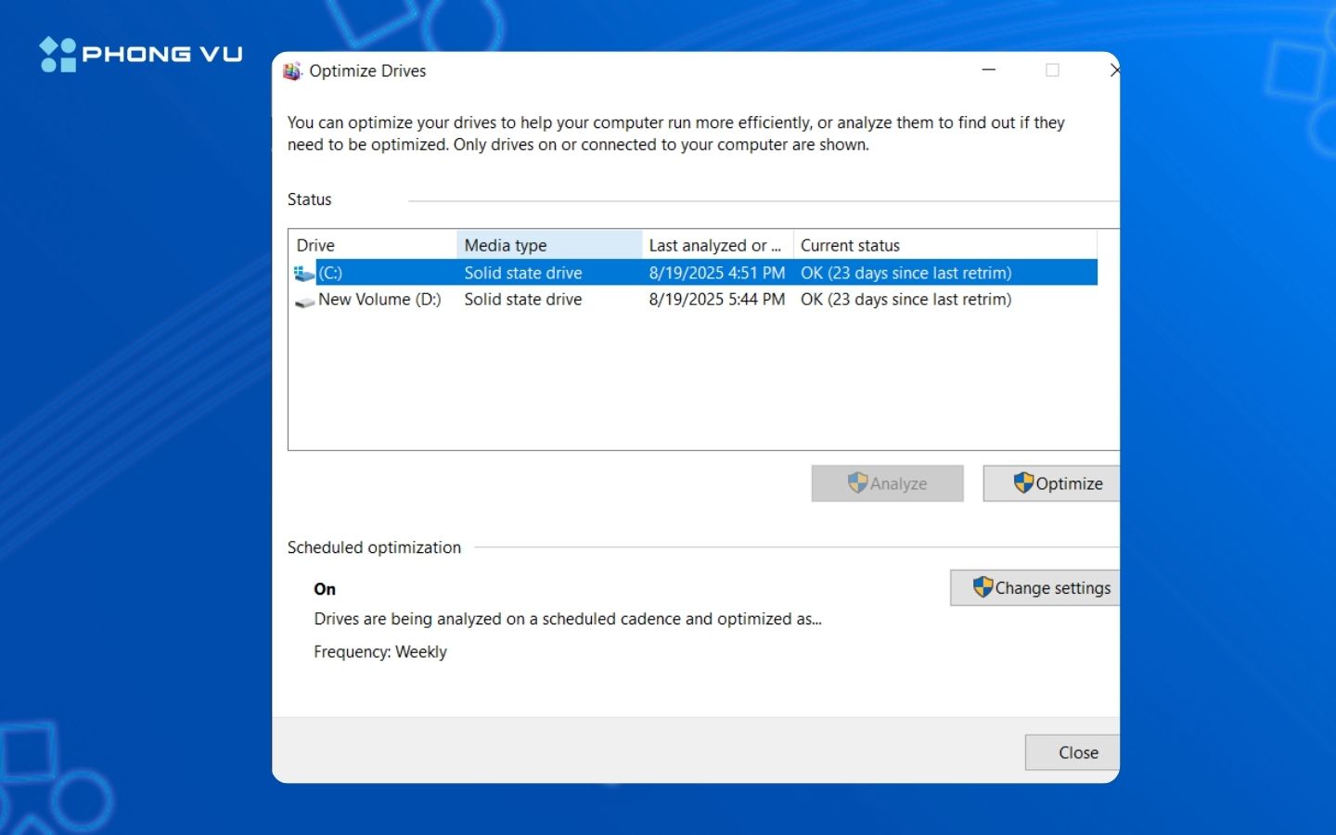This screenshot has height=835, width=1336.
Task: Click the Phong Vu logo
Action: [x=139, y=53]
